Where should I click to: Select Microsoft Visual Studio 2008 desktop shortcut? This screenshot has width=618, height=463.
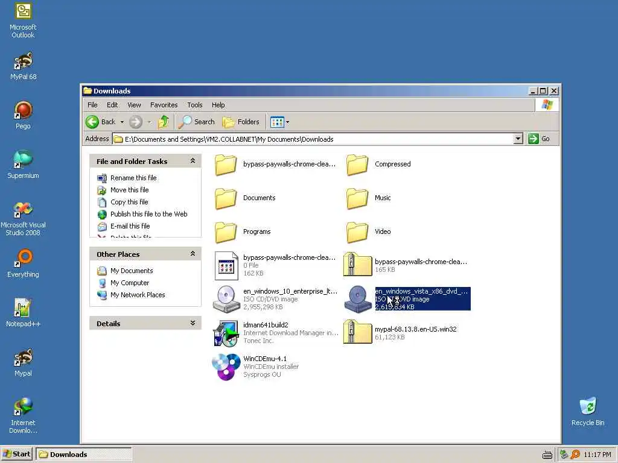pyautogui.click(x=23, y=218)
